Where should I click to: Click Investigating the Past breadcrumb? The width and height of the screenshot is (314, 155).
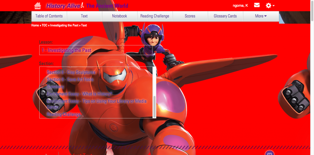64,26
